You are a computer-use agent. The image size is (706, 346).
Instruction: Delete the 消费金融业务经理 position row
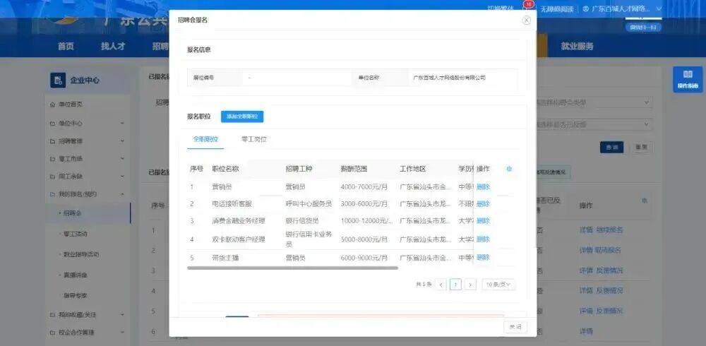[483, 221]
